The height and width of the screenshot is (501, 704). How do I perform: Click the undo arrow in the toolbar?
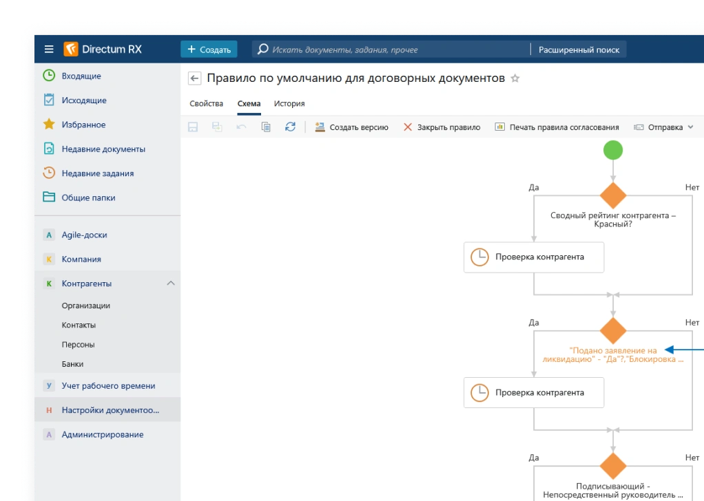(x=241, y=127)
